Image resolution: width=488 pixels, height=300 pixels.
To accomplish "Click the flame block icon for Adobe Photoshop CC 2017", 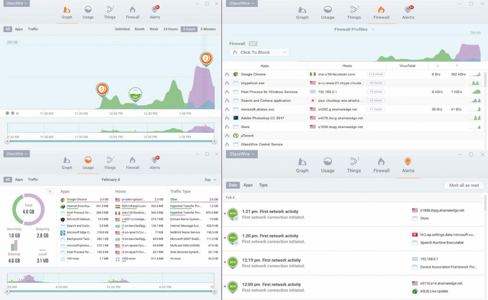I will [x=227, y=118].
